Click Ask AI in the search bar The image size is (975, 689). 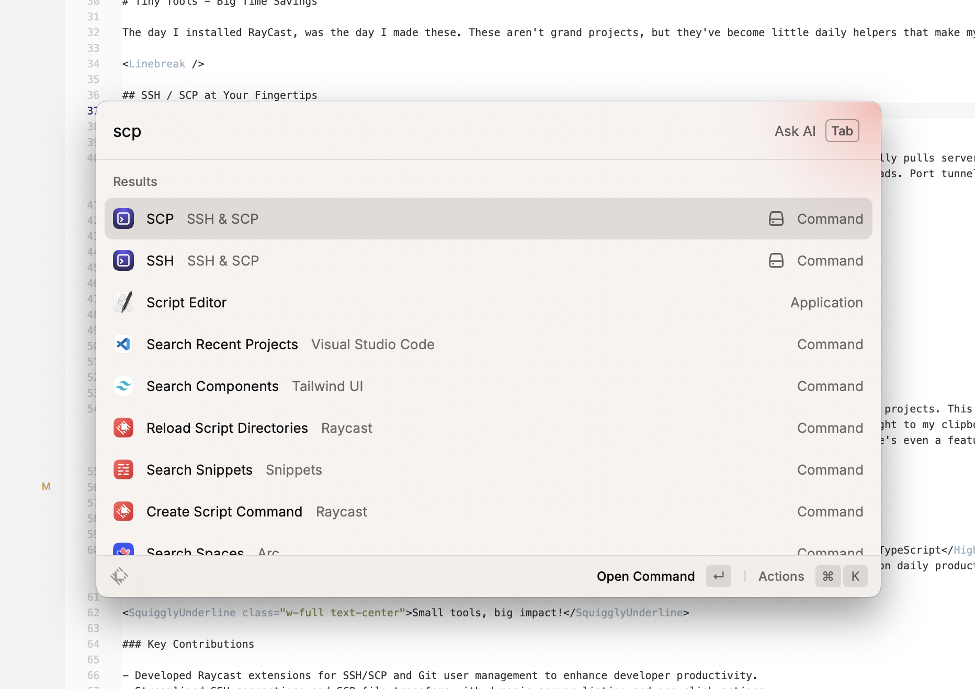795,131
